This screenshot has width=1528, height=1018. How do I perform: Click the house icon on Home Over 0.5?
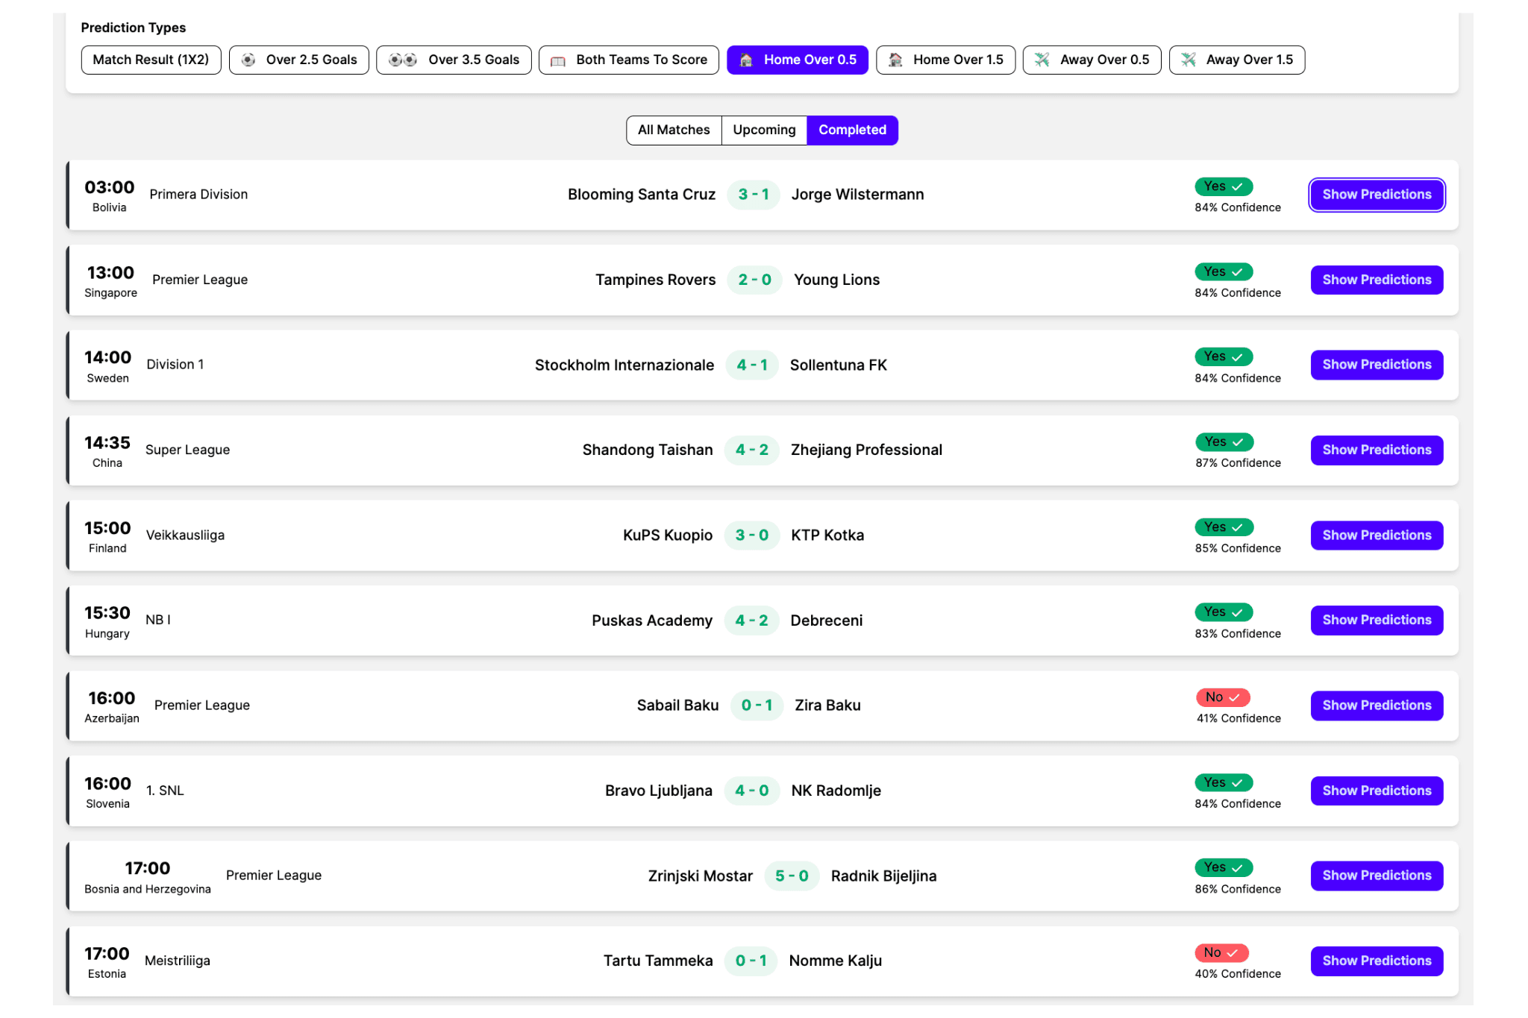point(745,60)
